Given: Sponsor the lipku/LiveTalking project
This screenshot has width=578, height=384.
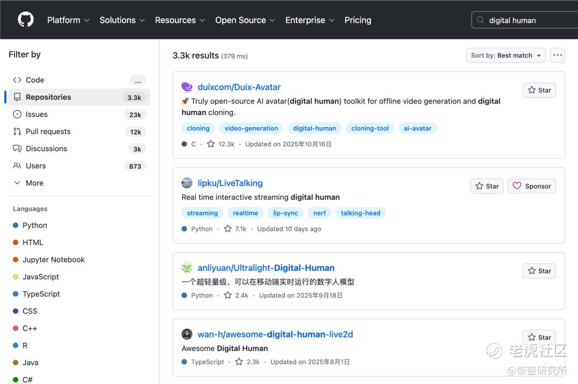Looking at the screenshot, I should [532, 186].
